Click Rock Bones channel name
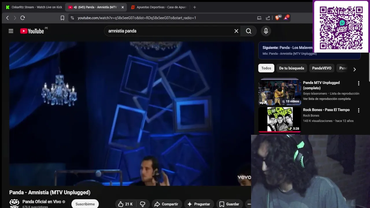Screen dimensions: 370x208 311,116
